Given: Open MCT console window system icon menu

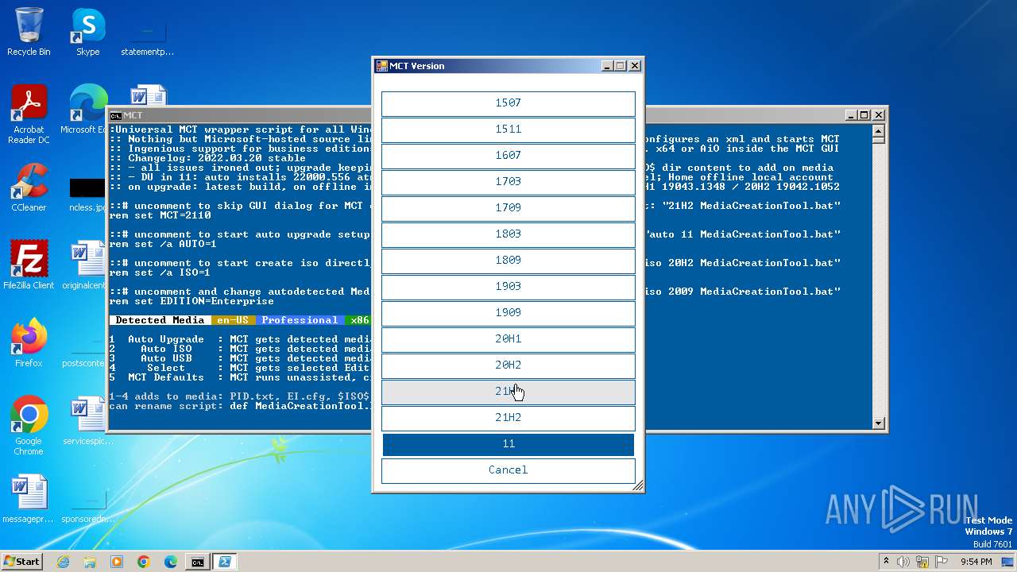Looking at the screenshot, I should 116,115.
